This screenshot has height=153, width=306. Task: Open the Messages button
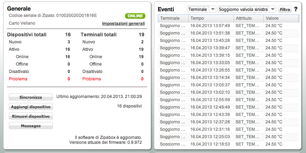31,126
